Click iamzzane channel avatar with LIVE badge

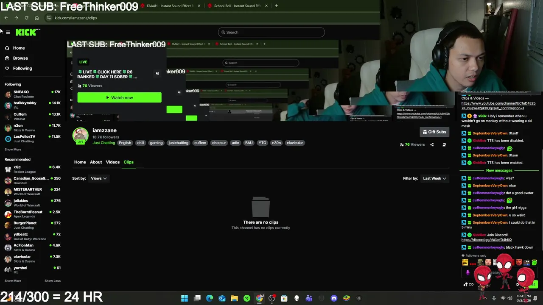[80, 136]
